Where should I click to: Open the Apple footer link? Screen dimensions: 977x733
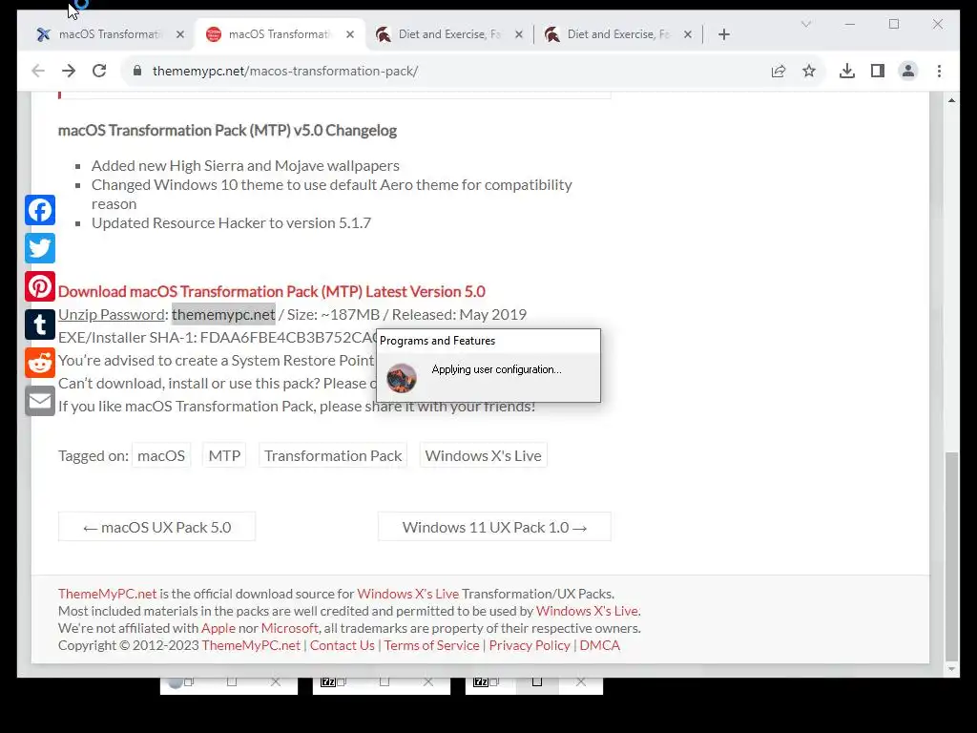point(218,628)
